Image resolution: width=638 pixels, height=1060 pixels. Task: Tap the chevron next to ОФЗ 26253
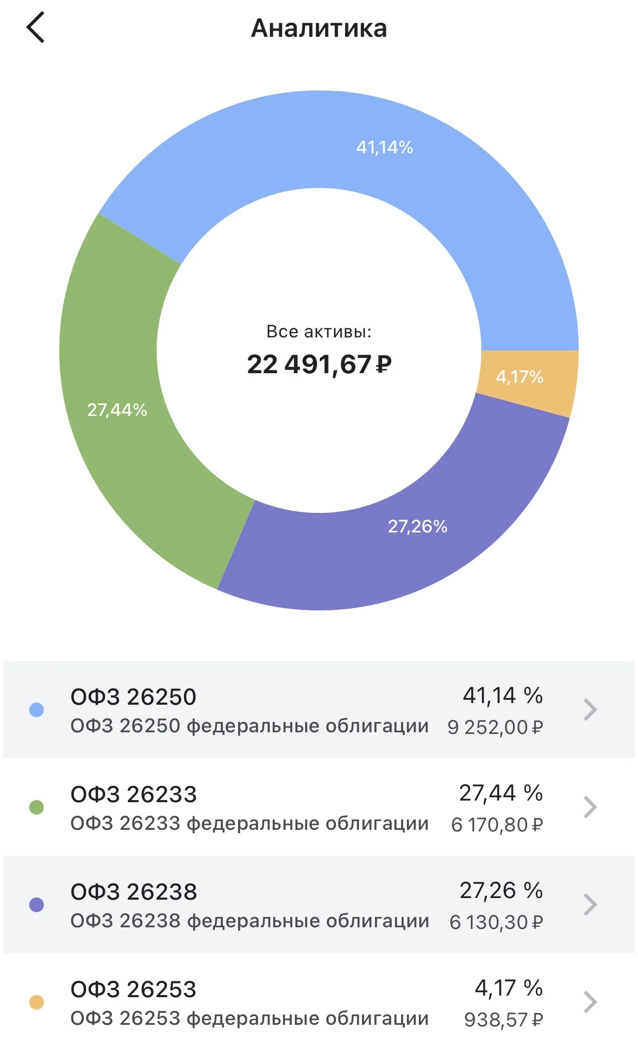tap(590, 1002)
